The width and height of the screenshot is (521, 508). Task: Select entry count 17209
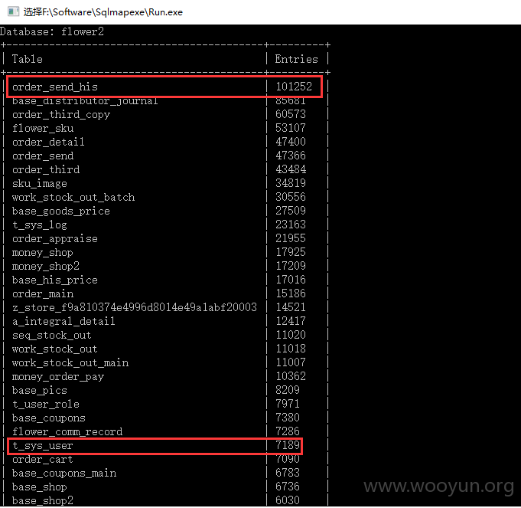tap(291, 266)
